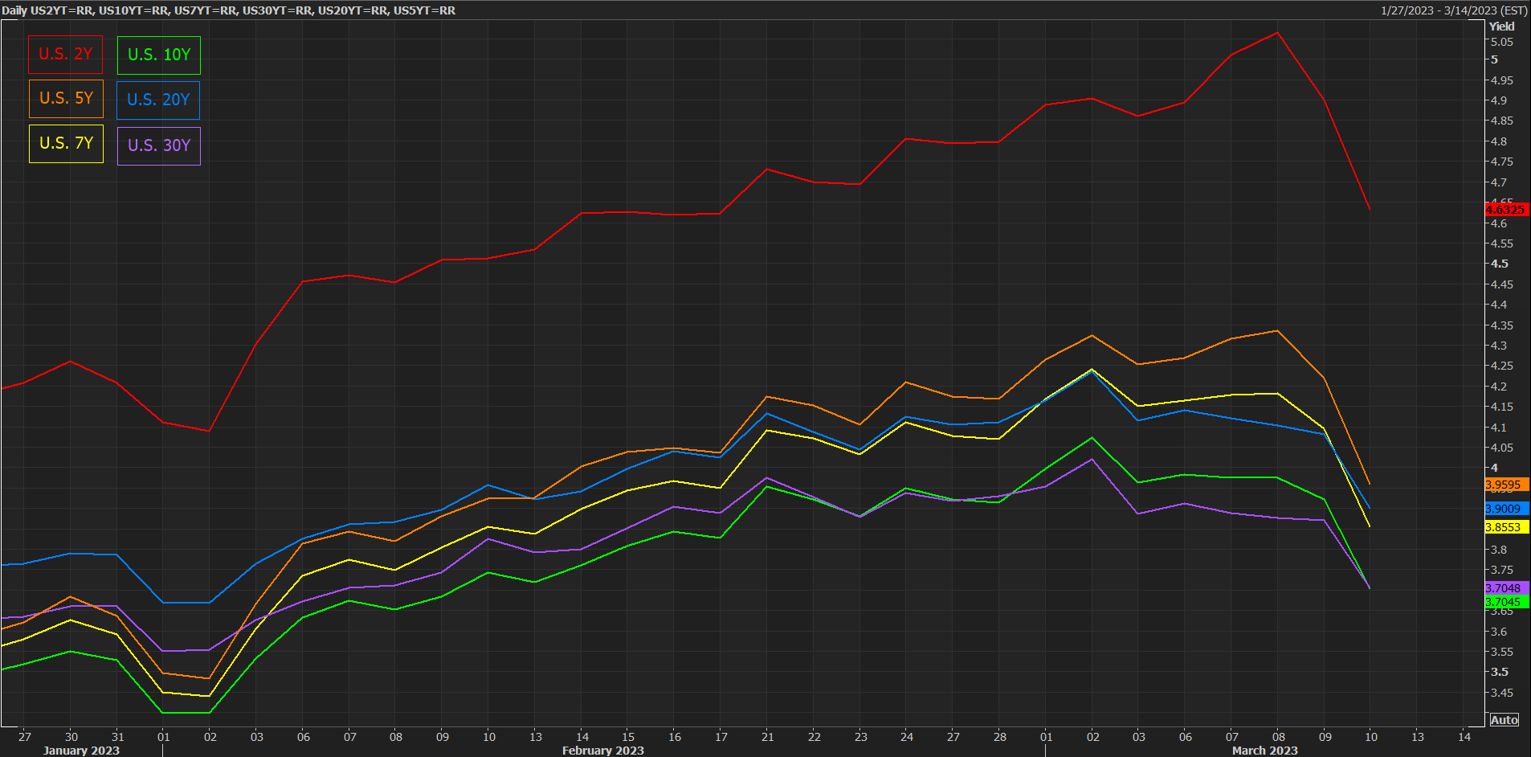Click the 5.05 yield axis value
Screen dimensions: 1531x757
pyautogui.click(x=1502, y=43)
